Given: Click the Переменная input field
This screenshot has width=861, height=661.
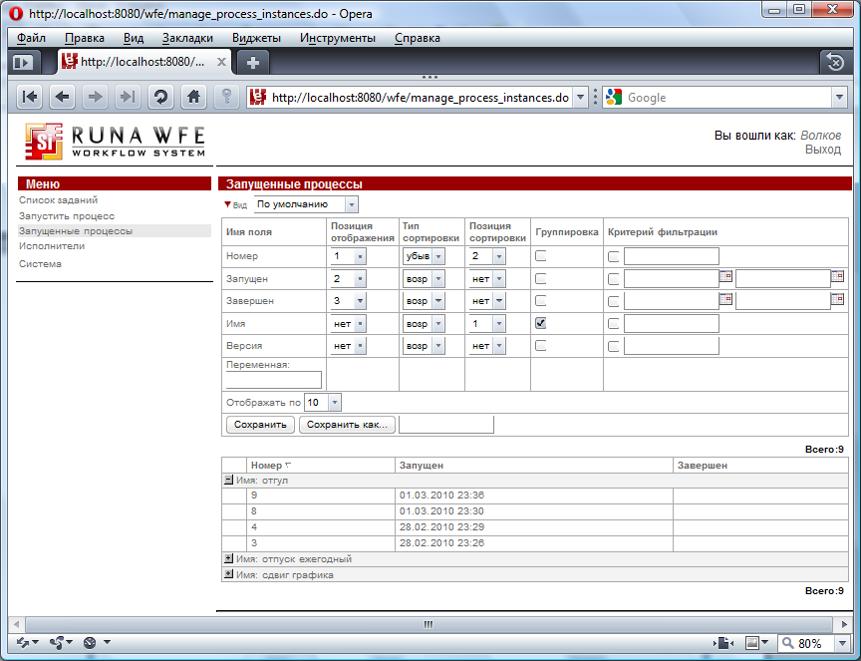Looking at the screenshot, I should point(273,380).
